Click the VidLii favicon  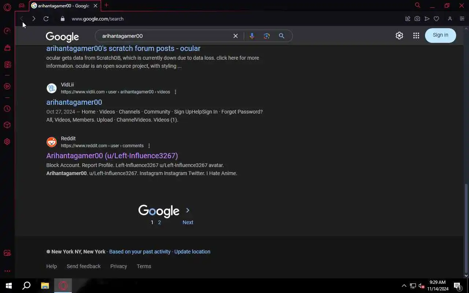[x=52, y=88]
